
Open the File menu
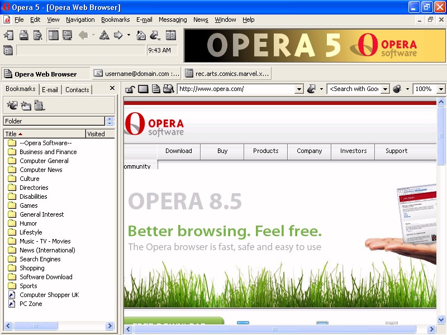coord(19,20)
